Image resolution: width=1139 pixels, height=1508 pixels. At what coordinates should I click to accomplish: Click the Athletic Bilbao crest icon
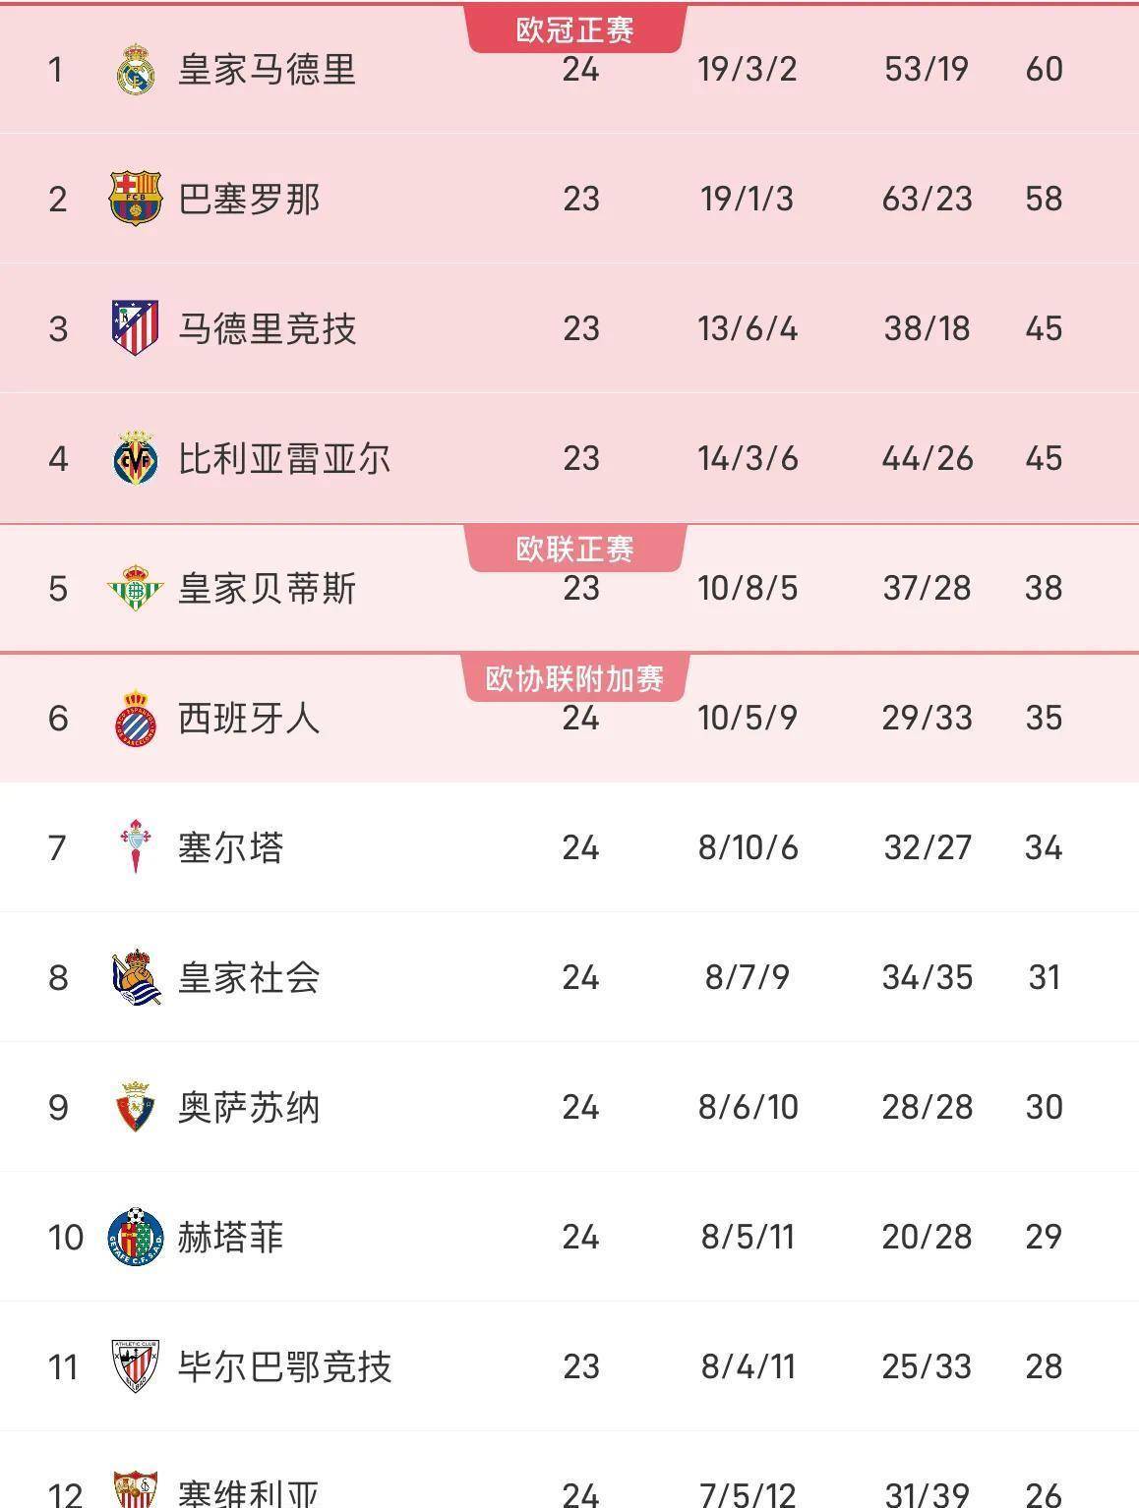point(135,1366)
